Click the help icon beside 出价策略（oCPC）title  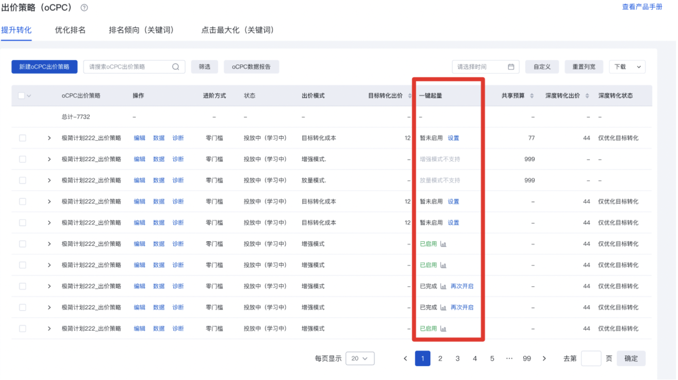[84, 8]
